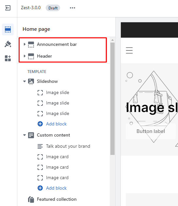Click the Featured collection tag icon
178x206 pixels.
coord(31,199)
